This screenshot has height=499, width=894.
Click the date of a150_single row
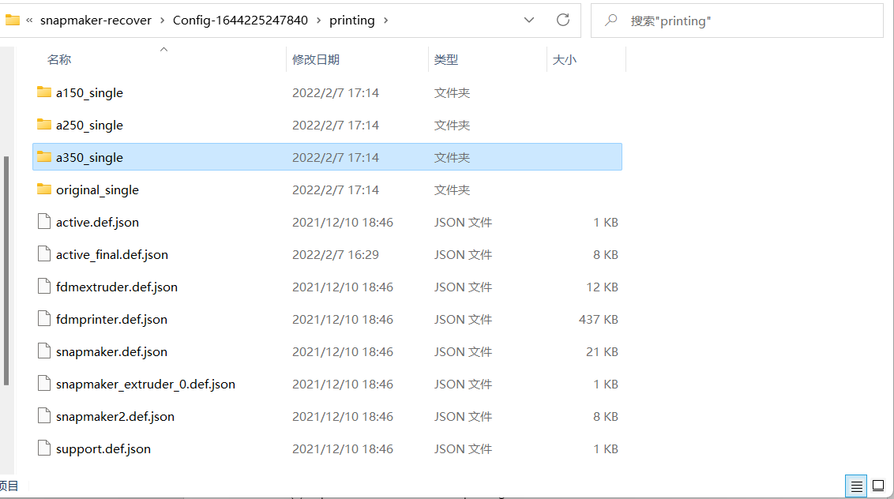[335, 92]
